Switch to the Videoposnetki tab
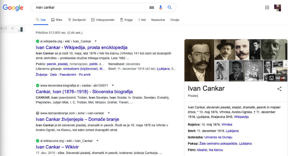The image size is (288, 156). tap(103, 20)
